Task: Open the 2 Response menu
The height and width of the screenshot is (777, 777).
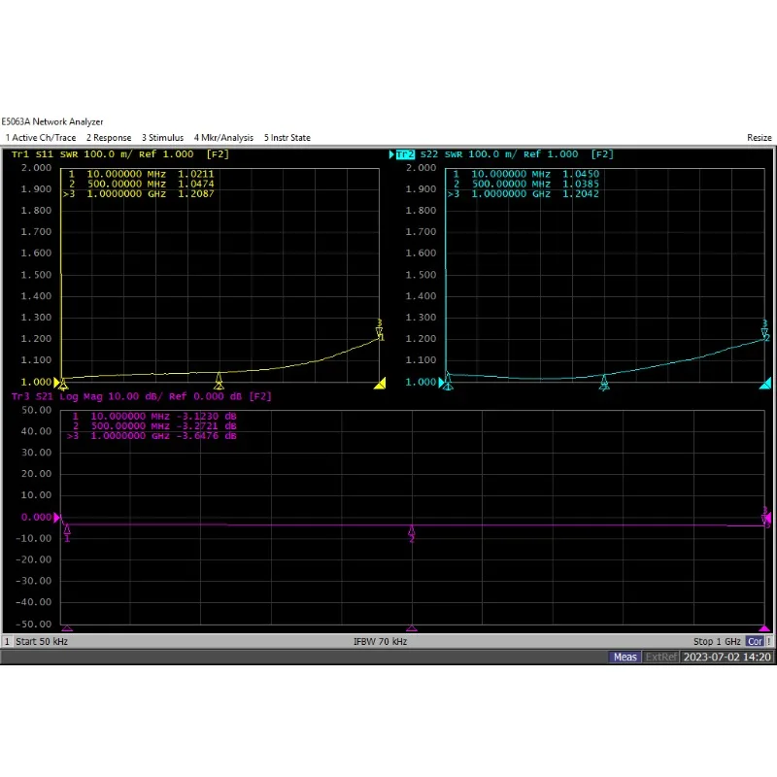Action: (109, 138)
